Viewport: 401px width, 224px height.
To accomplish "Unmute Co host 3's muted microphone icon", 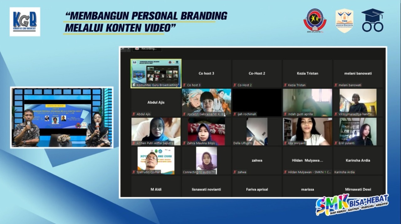I will pos(185,85).
